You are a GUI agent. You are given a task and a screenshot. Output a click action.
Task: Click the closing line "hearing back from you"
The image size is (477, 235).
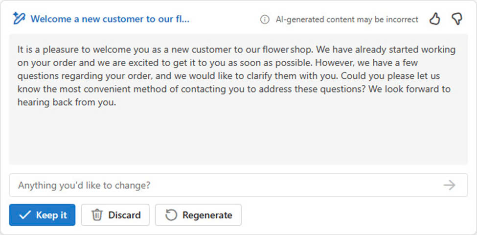(x=66, y=103)
